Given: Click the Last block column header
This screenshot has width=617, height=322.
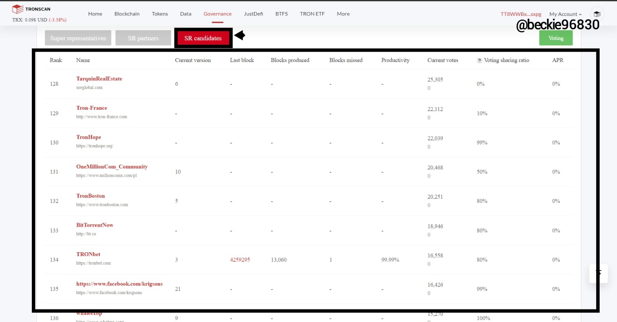Looking at the screenshot, I should [242, 60].
